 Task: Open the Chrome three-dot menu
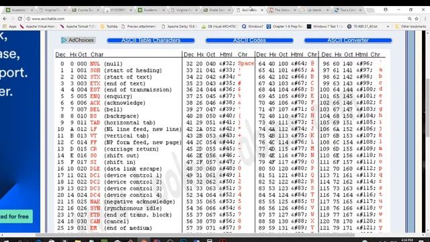pyautogui.click(x=425, y=19)
